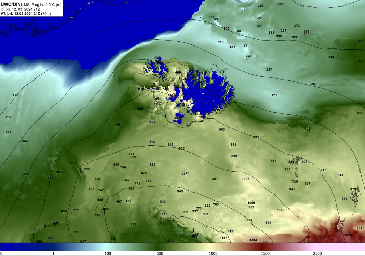This screenshot has height=256, width=365.
Task: Click the 967 central pressure value
Action: tap(194, 237)
